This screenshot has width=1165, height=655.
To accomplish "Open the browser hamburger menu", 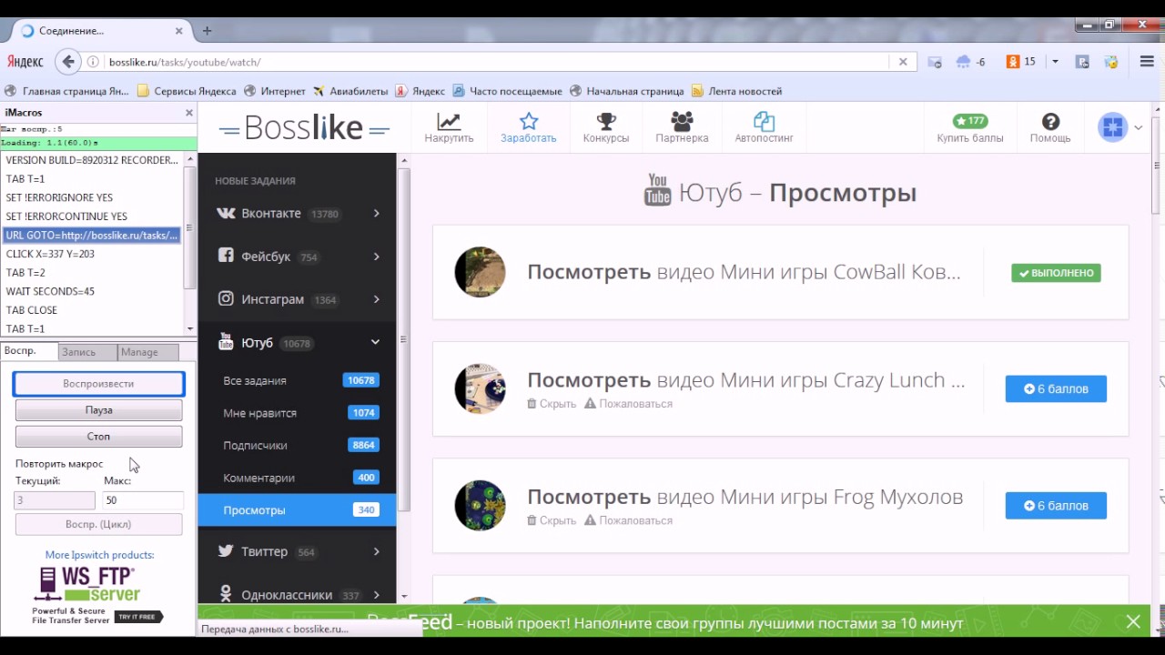I will coord(1147,62).
